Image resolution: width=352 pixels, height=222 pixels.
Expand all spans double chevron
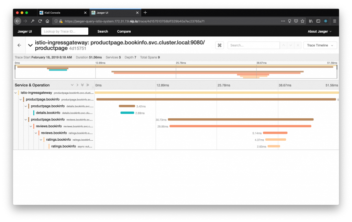click(82, 85)
